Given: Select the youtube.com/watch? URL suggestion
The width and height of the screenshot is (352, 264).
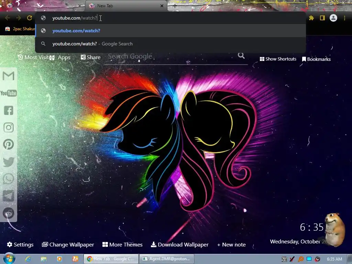Looking at the screenshot, I should 170,31.
